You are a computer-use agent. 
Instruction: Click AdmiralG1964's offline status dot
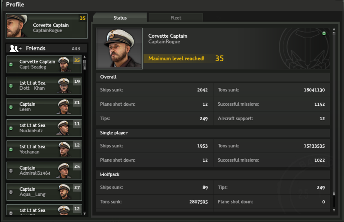(11, 171)
